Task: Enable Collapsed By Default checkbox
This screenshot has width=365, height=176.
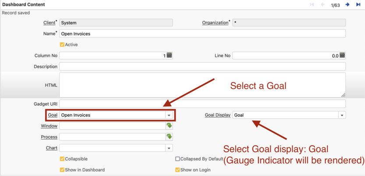Action: (x=177, y=159)
